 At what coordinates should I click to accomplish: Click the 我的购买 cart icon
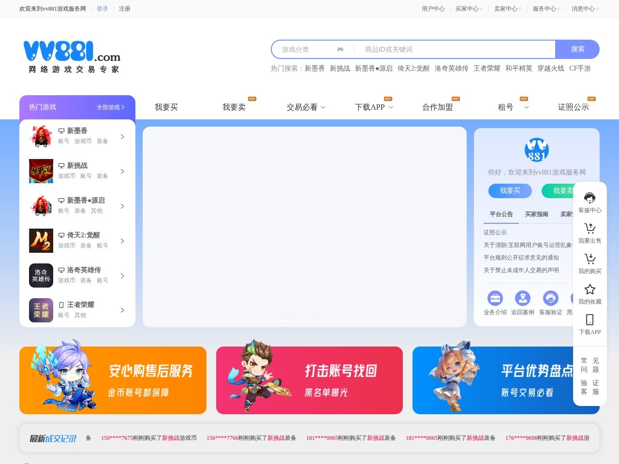click(x=590, y=259)
